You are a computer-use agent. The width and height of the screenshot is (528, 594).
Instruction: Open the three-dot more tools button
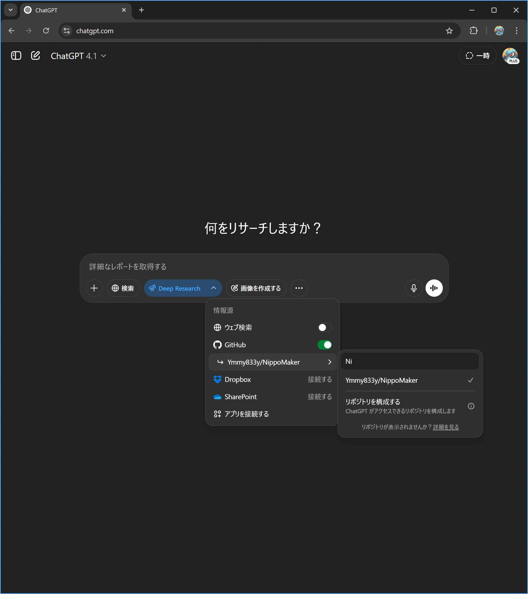pos(299,288)
